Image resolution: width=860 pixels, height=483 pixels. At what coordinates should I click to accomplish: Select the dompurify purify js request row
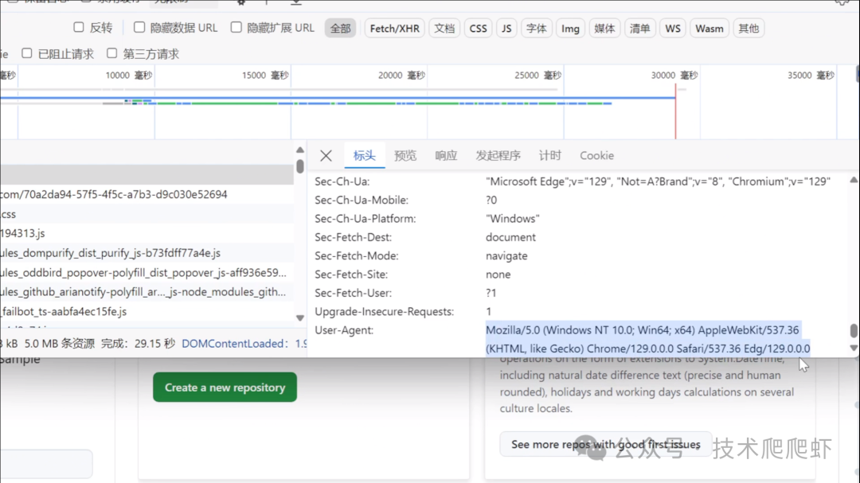pyautogui.click(x=111, y=253)
